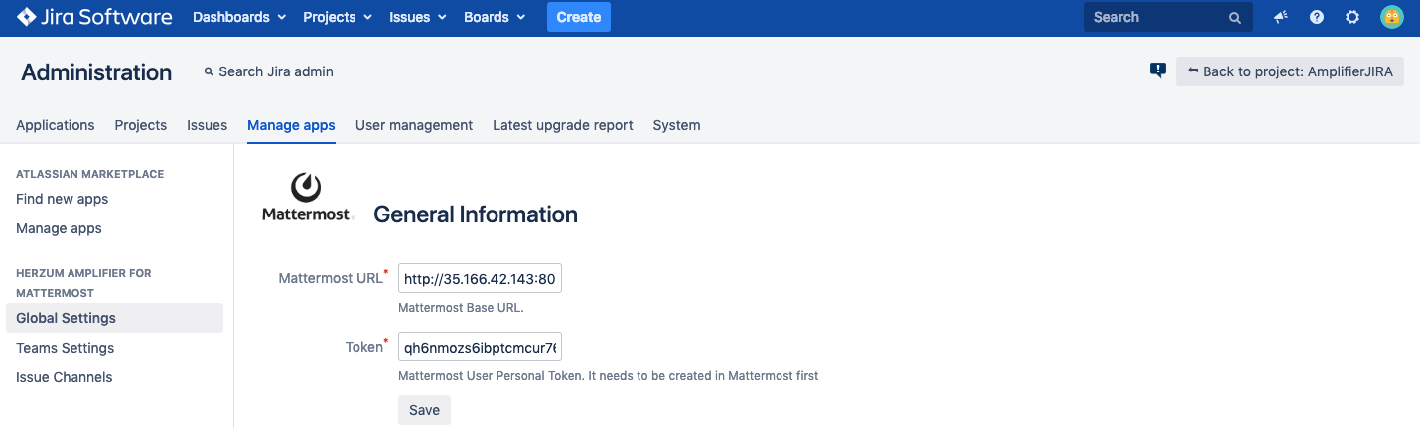Open Teams Settings in the sidebar
The height and width of the screenshot is (428, 1420).
(66, 348)
